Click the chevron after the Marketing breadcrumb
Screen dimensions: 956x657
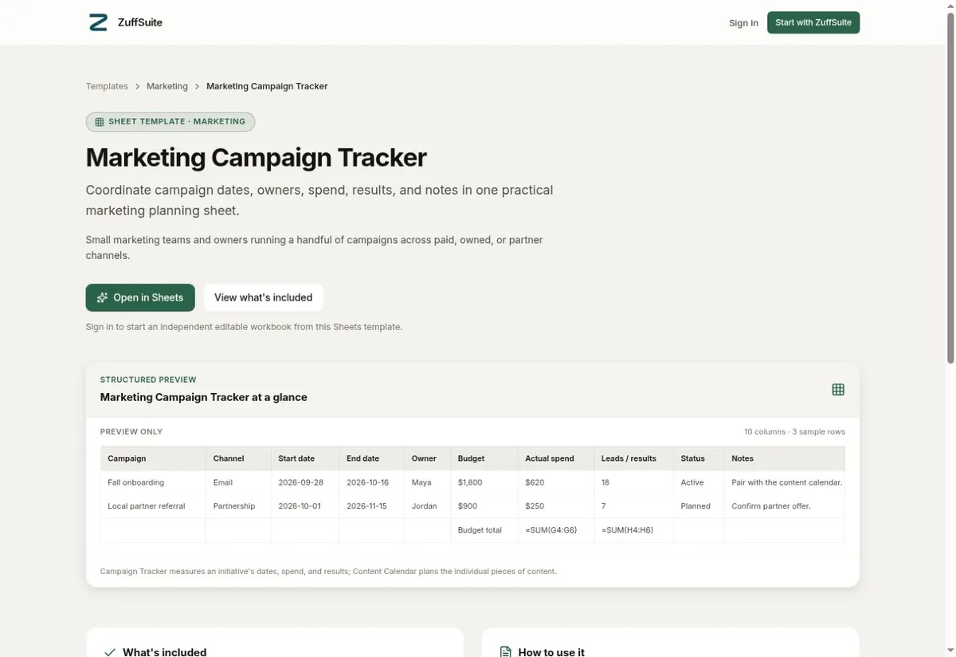click(198, 86)
